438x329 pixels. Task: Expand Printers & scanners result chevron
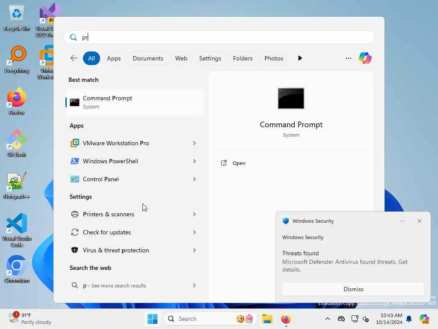pos(194,214)
